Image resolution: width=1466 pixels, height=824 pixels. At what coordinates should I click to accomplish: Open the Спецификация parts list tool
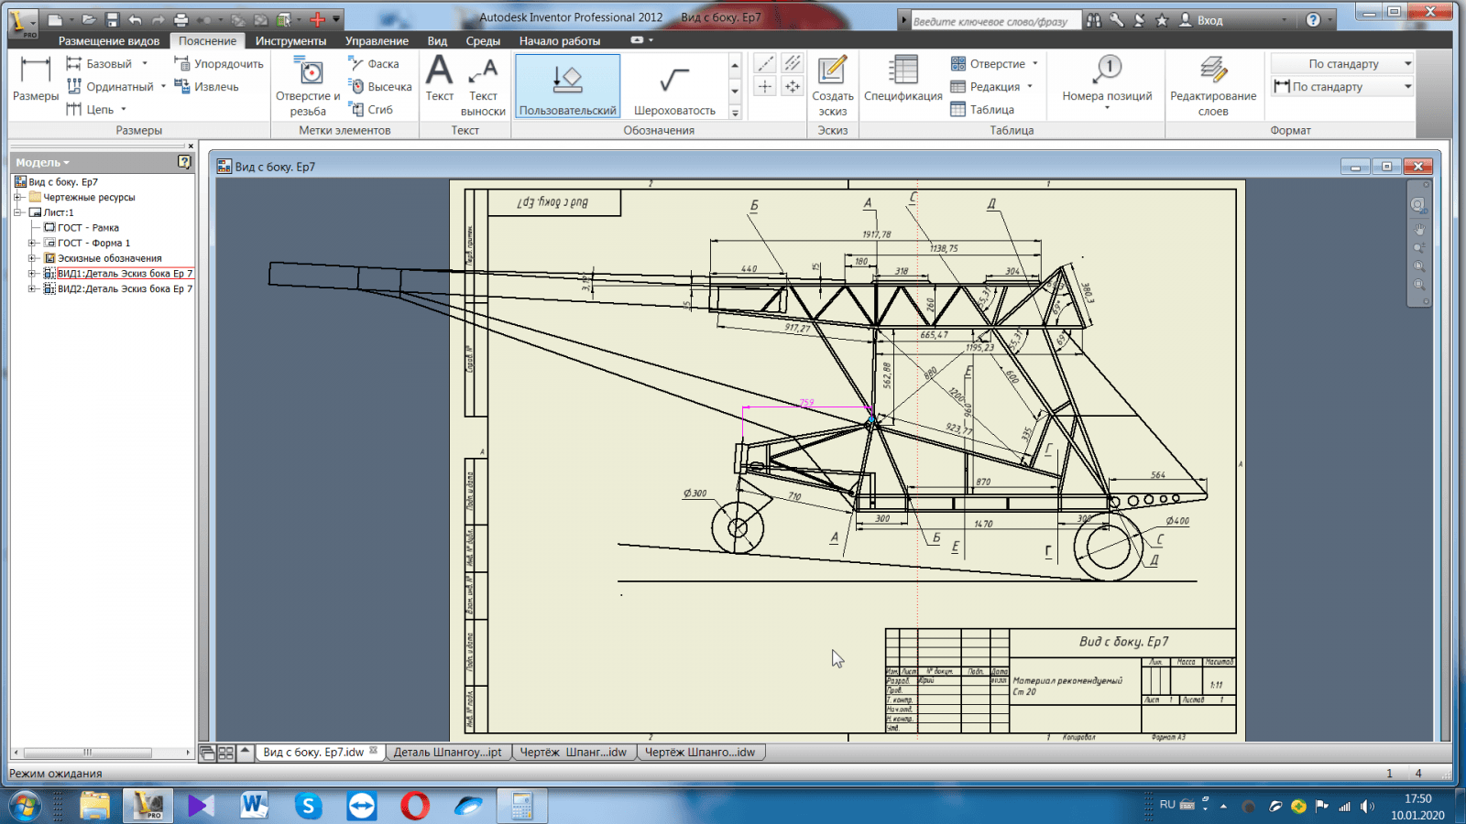(903, 79)
